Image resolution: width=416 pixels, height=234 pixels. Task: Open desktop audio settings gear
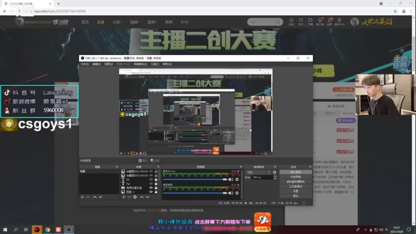(x=237, y=193)
